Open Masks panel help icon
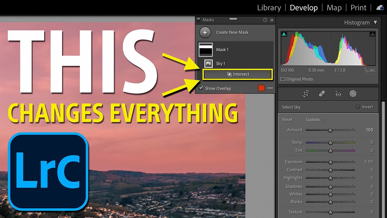The width and height of the screenshot is (387, 218). coord(265,20)
